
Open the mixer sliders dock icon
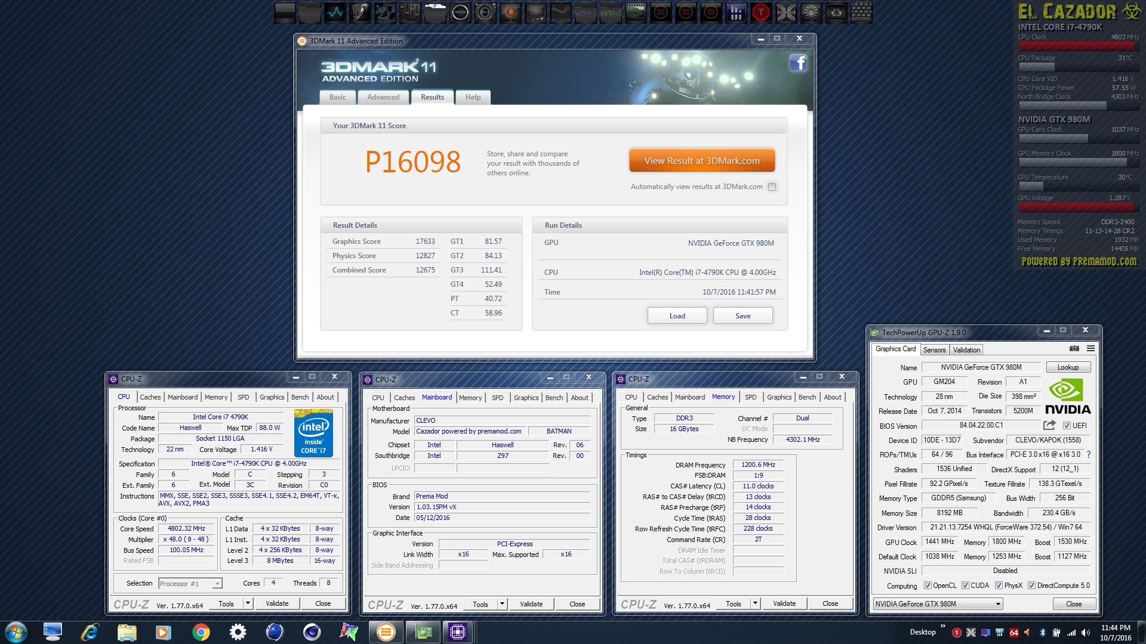[410, 12]
